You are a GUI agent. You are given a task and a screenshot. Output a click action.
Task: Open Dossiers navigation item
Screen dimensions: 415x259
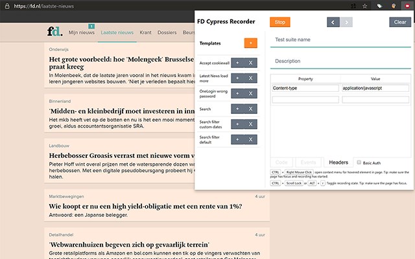167,32
